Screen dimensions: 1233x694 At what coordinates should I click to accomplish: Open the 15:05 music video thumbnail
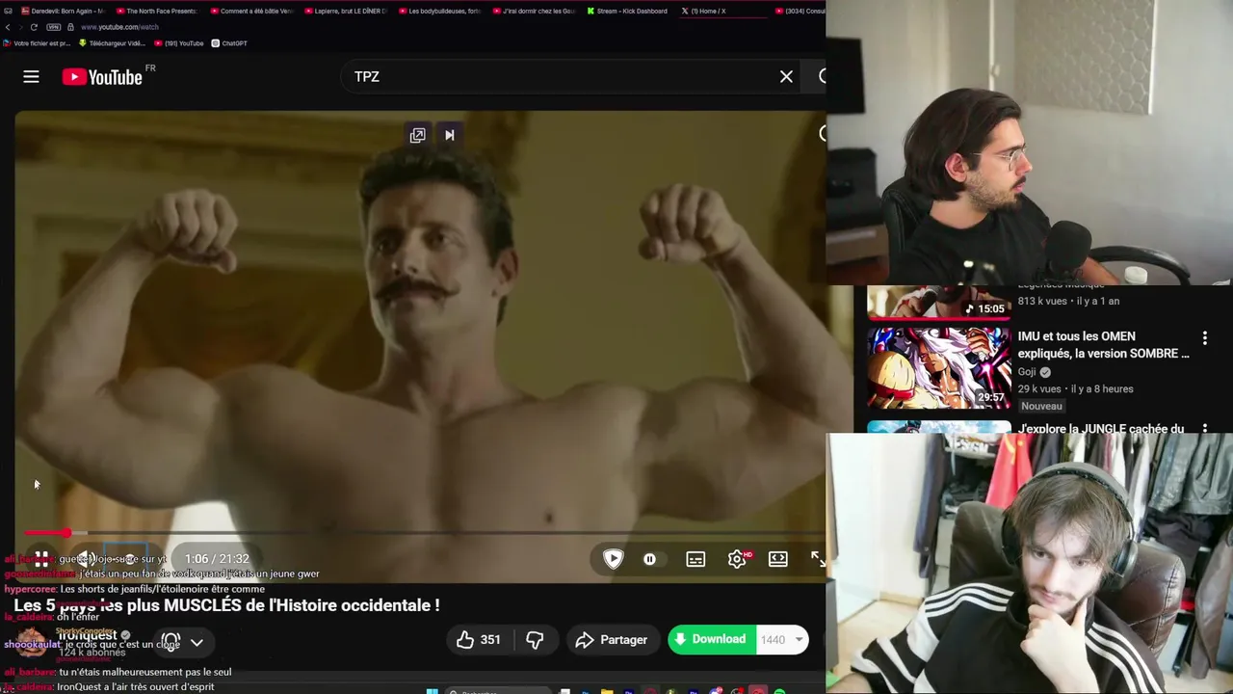coord(938,302)
